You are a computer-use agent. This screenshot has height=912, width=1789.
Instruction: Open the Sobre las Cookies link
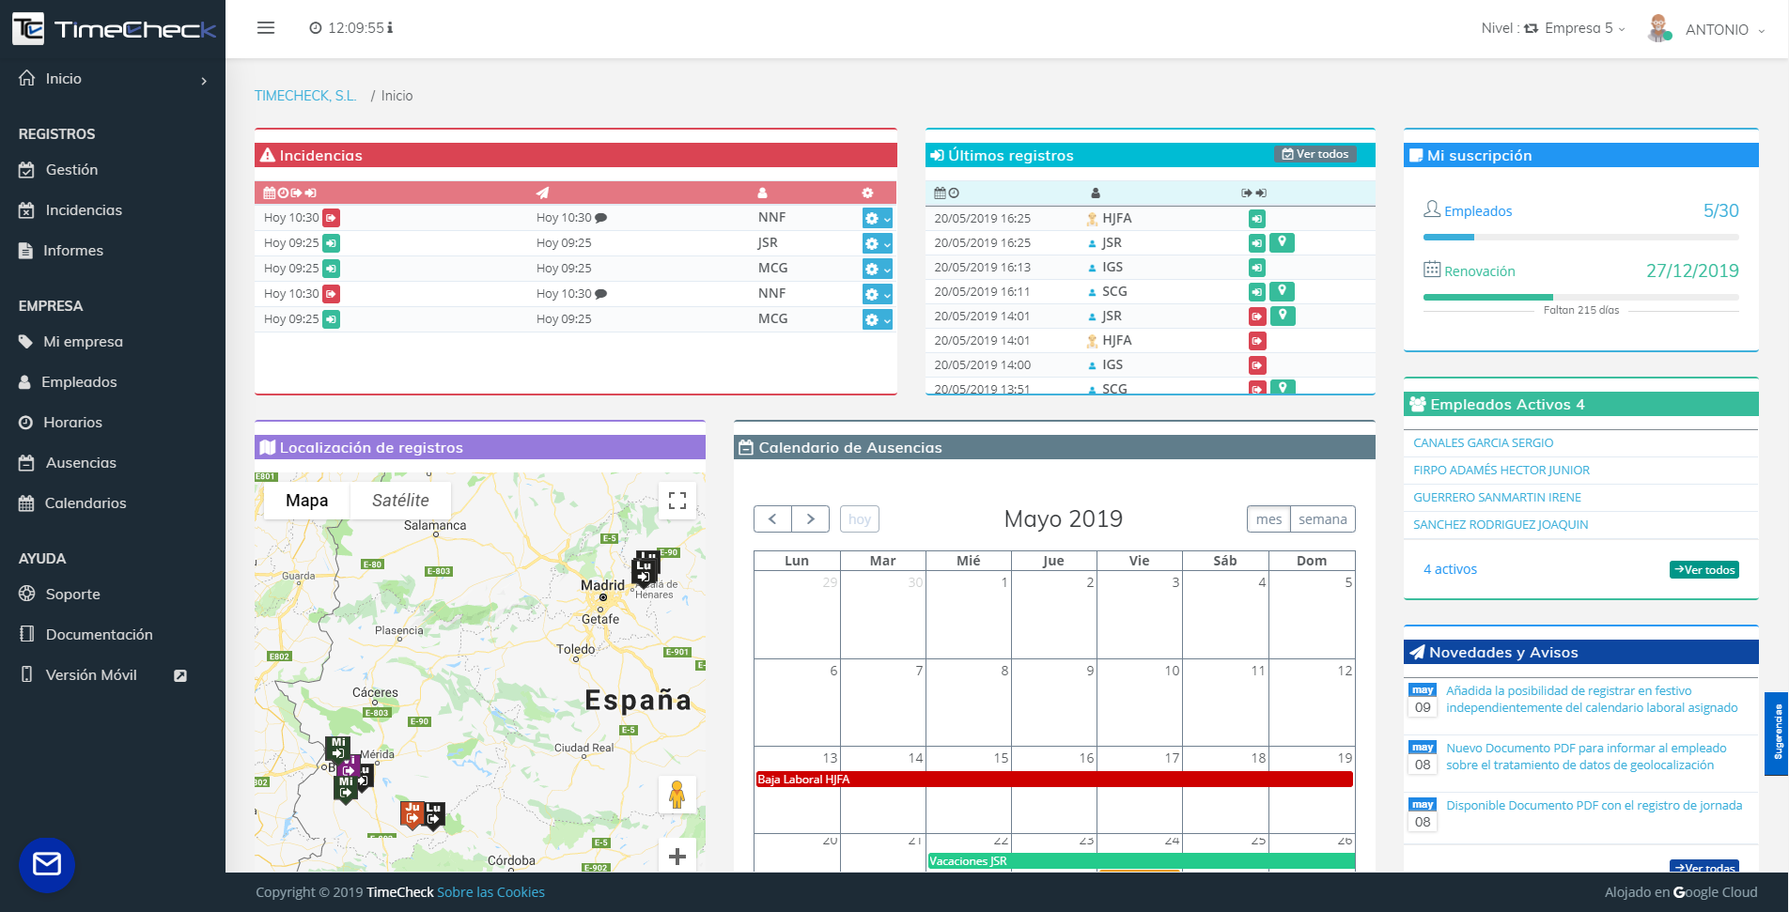490,892
